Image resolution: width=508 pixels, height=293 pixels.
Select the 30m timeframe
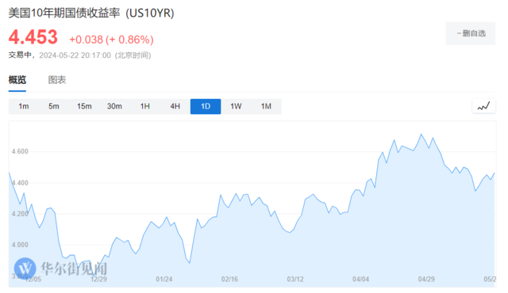(x=114, y=106)
